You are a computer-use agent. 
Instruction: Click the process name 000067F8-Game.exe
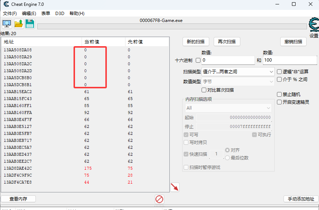click(161, 21)
